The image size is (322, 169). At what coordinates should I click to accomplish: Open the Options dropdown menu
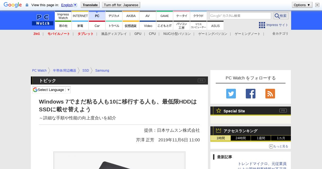click(302, 5)
